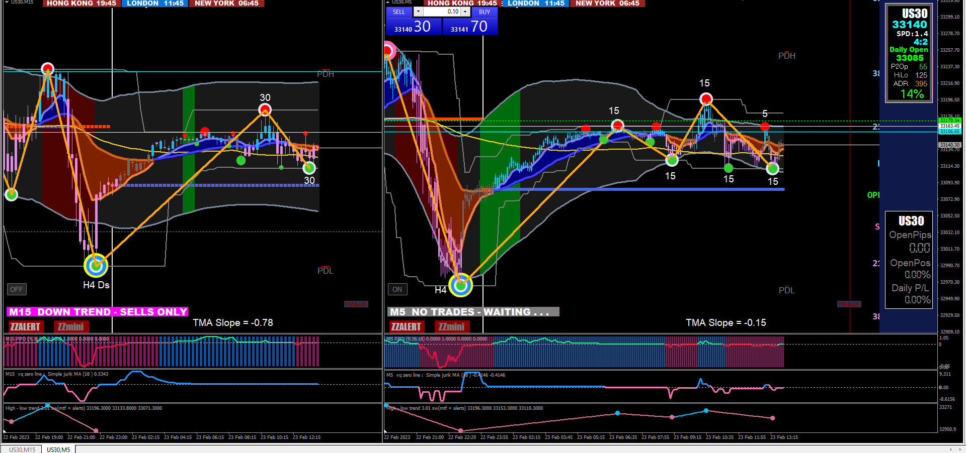The height and width of the screenshot is (453, 966).
Task: Click the M5 vq zero line indicator label
Action: [x=446, y=375]
